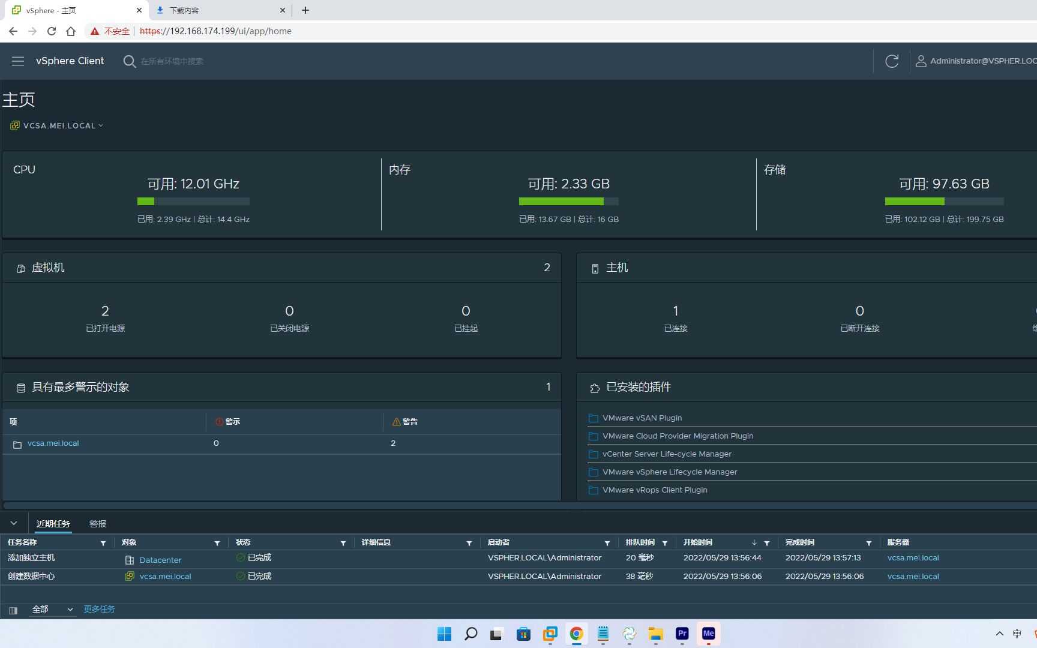The image size is (1037, 648).
Task: Click the objects with most alerts icon
Action: pyautogui.click(x=21, y=388)
